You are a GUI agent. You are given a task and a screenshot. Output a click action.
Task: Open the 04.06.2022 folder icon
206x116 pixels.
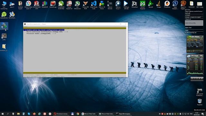[192, 5]
